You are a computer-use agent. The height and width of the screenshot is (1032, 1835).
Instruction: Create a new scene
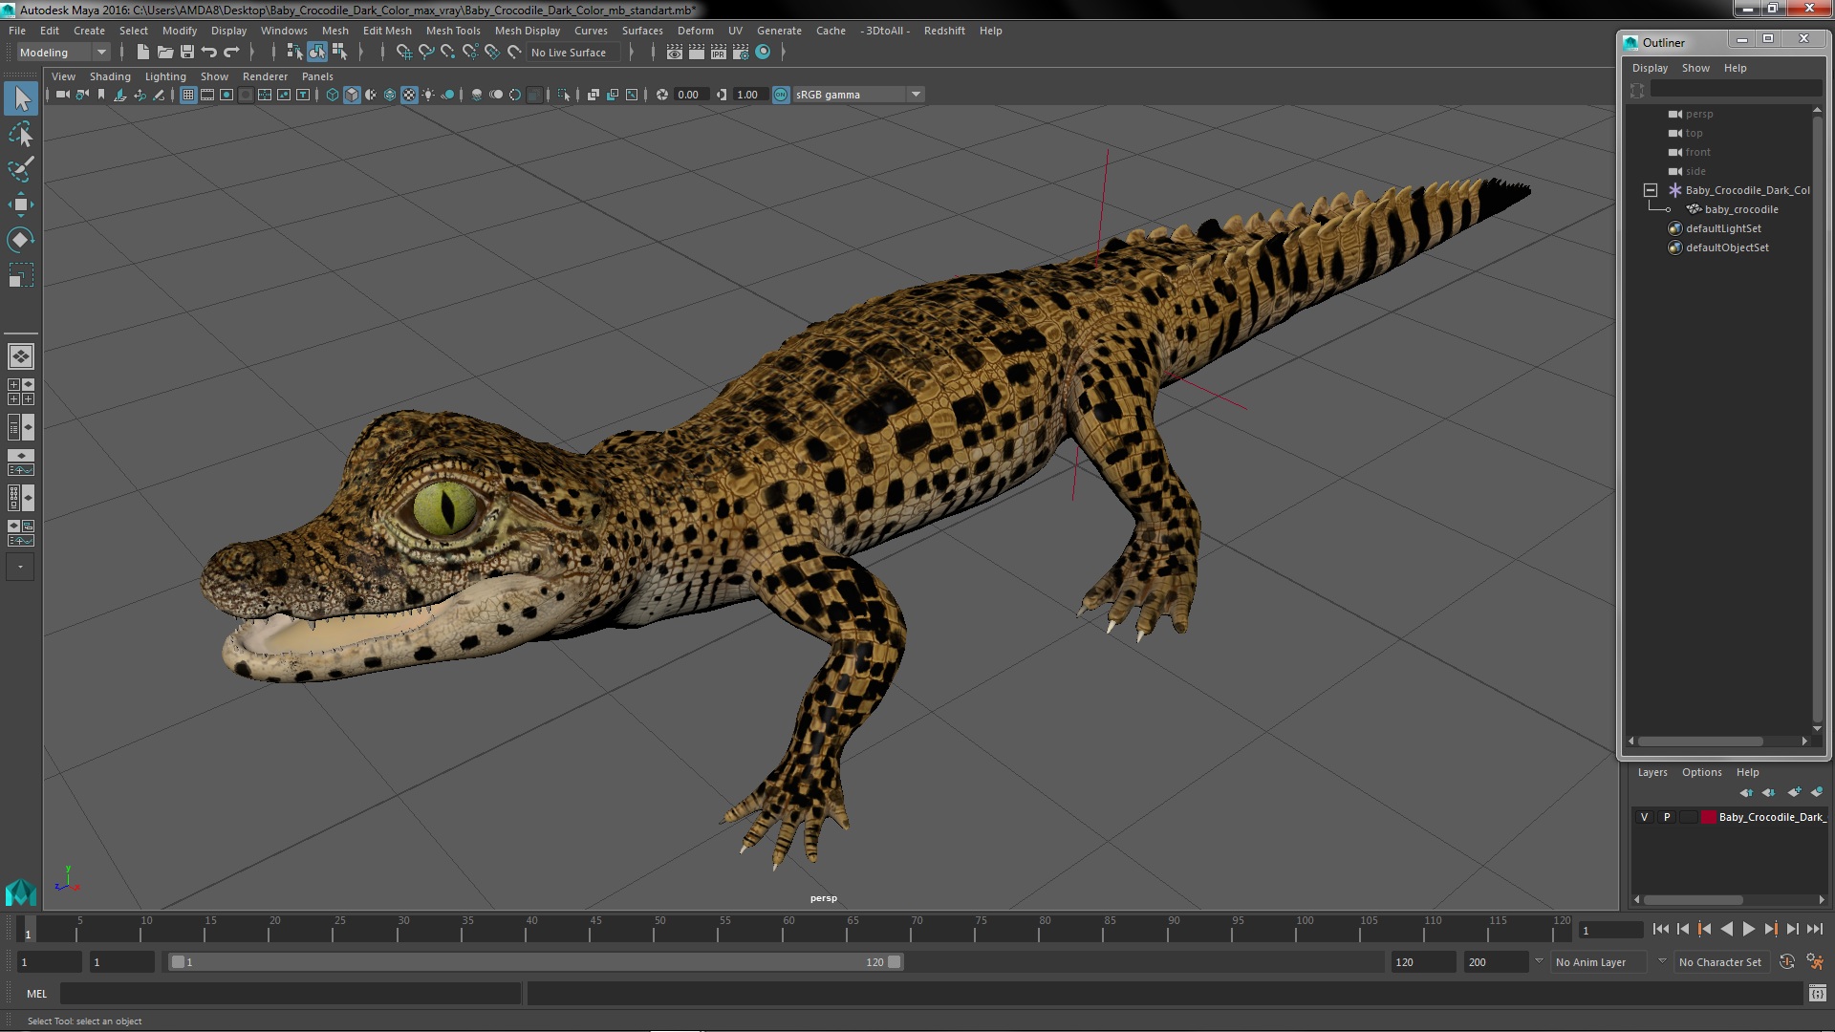(x=142, y=53)
